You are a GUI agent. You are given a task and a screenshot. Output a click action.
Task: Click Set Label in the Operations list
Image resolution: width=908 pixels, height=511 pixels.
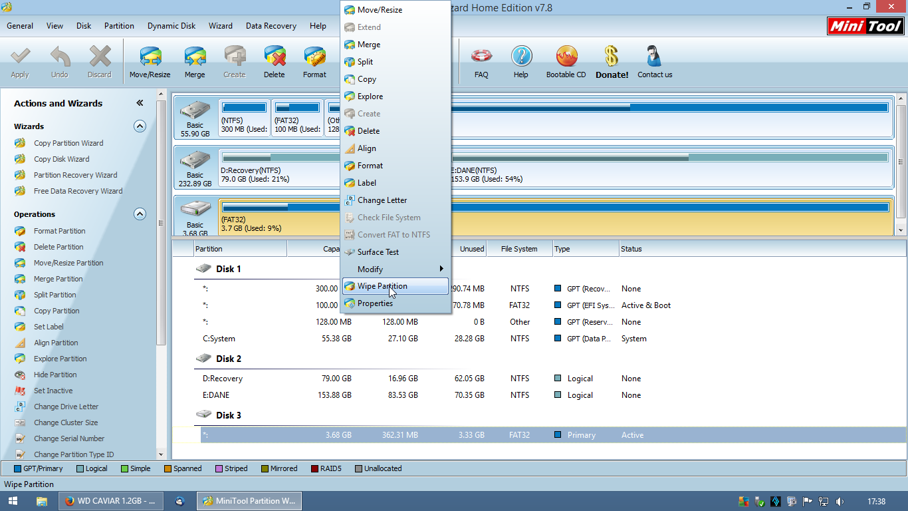click(49, 327)
